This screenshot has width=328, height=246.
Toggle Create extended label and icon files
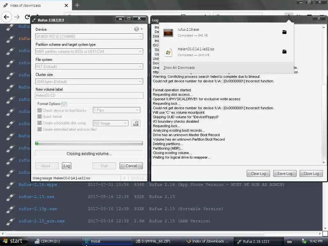(39, 129)
